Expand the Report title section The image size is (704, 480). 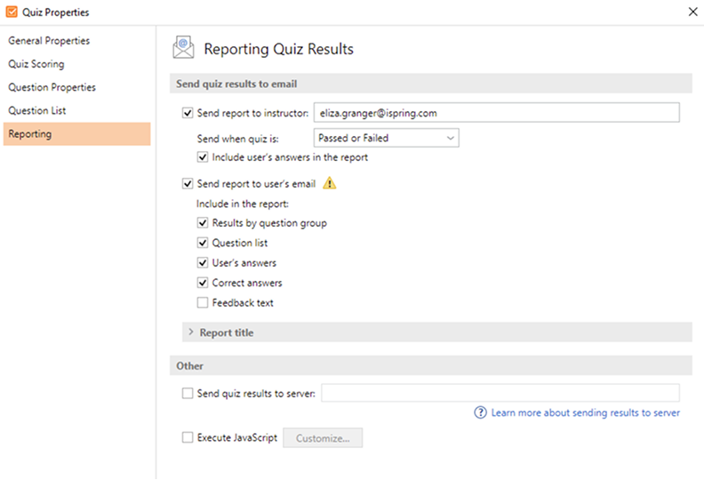436,332
